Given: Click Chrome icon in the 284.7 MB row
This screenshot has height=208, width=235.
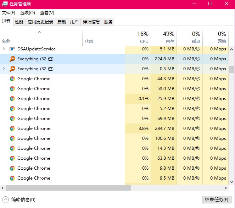Looking at the screenshot, I should pos(12,128).
